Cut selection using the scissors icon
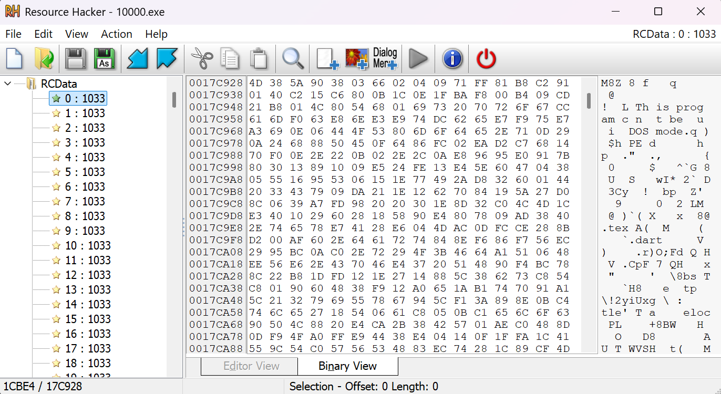Viewport: 721px width, 394px height. 201,59
